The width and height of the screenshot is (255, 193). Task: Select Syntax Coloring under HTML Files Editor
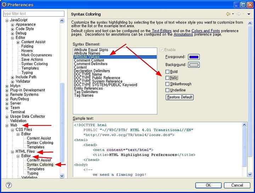pyautogui.click(x=40, y=165)
